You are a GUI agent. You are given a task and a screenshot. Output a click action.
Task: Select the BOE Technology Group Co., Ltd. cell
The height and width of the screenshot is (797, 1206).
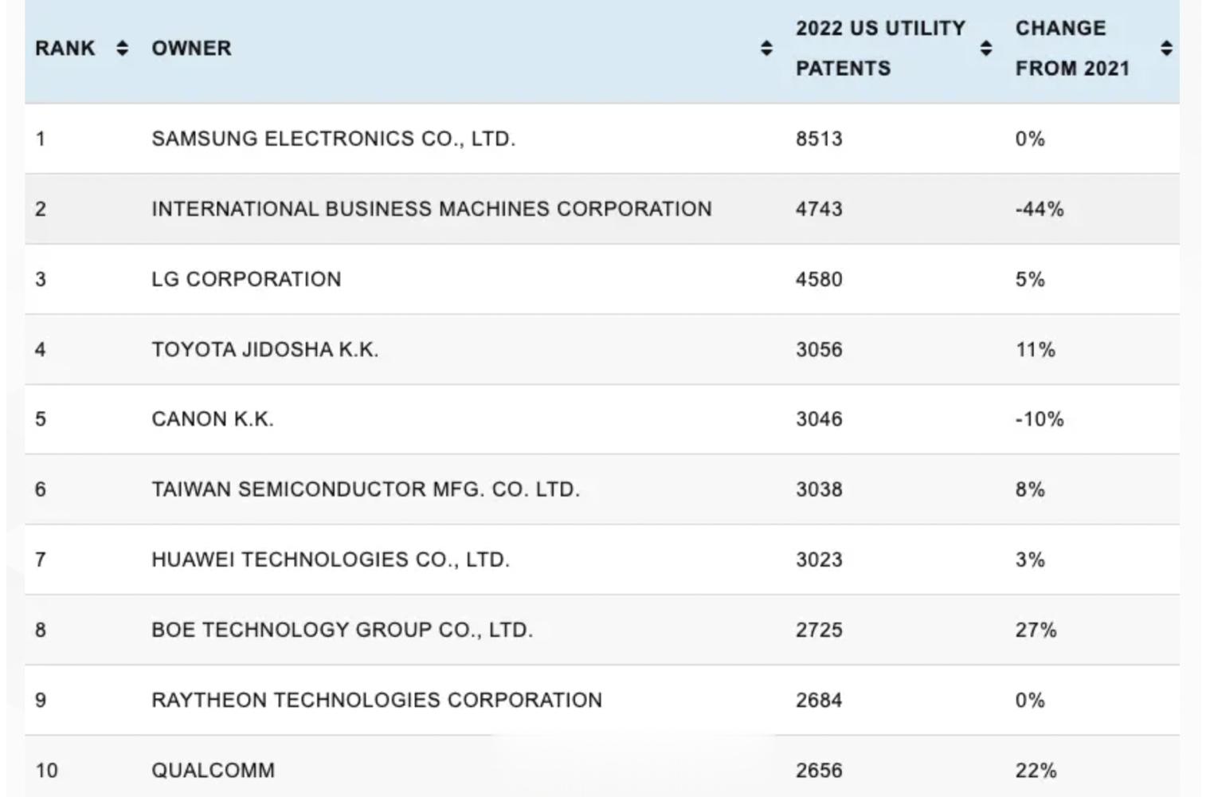[x=342, y=630]
